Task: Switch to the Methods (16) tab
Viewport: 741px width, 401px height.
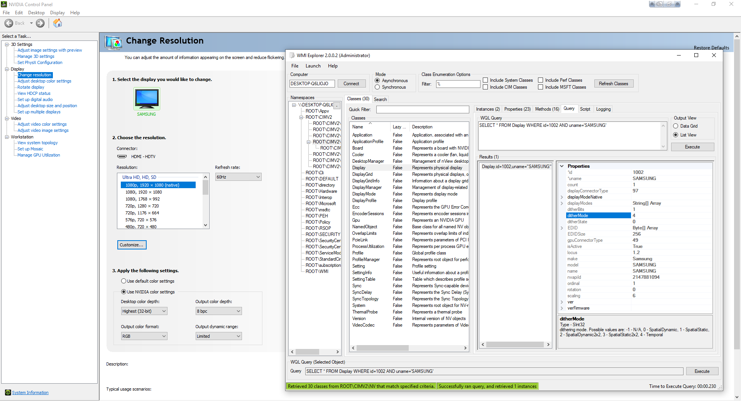Action: (547, 109)
